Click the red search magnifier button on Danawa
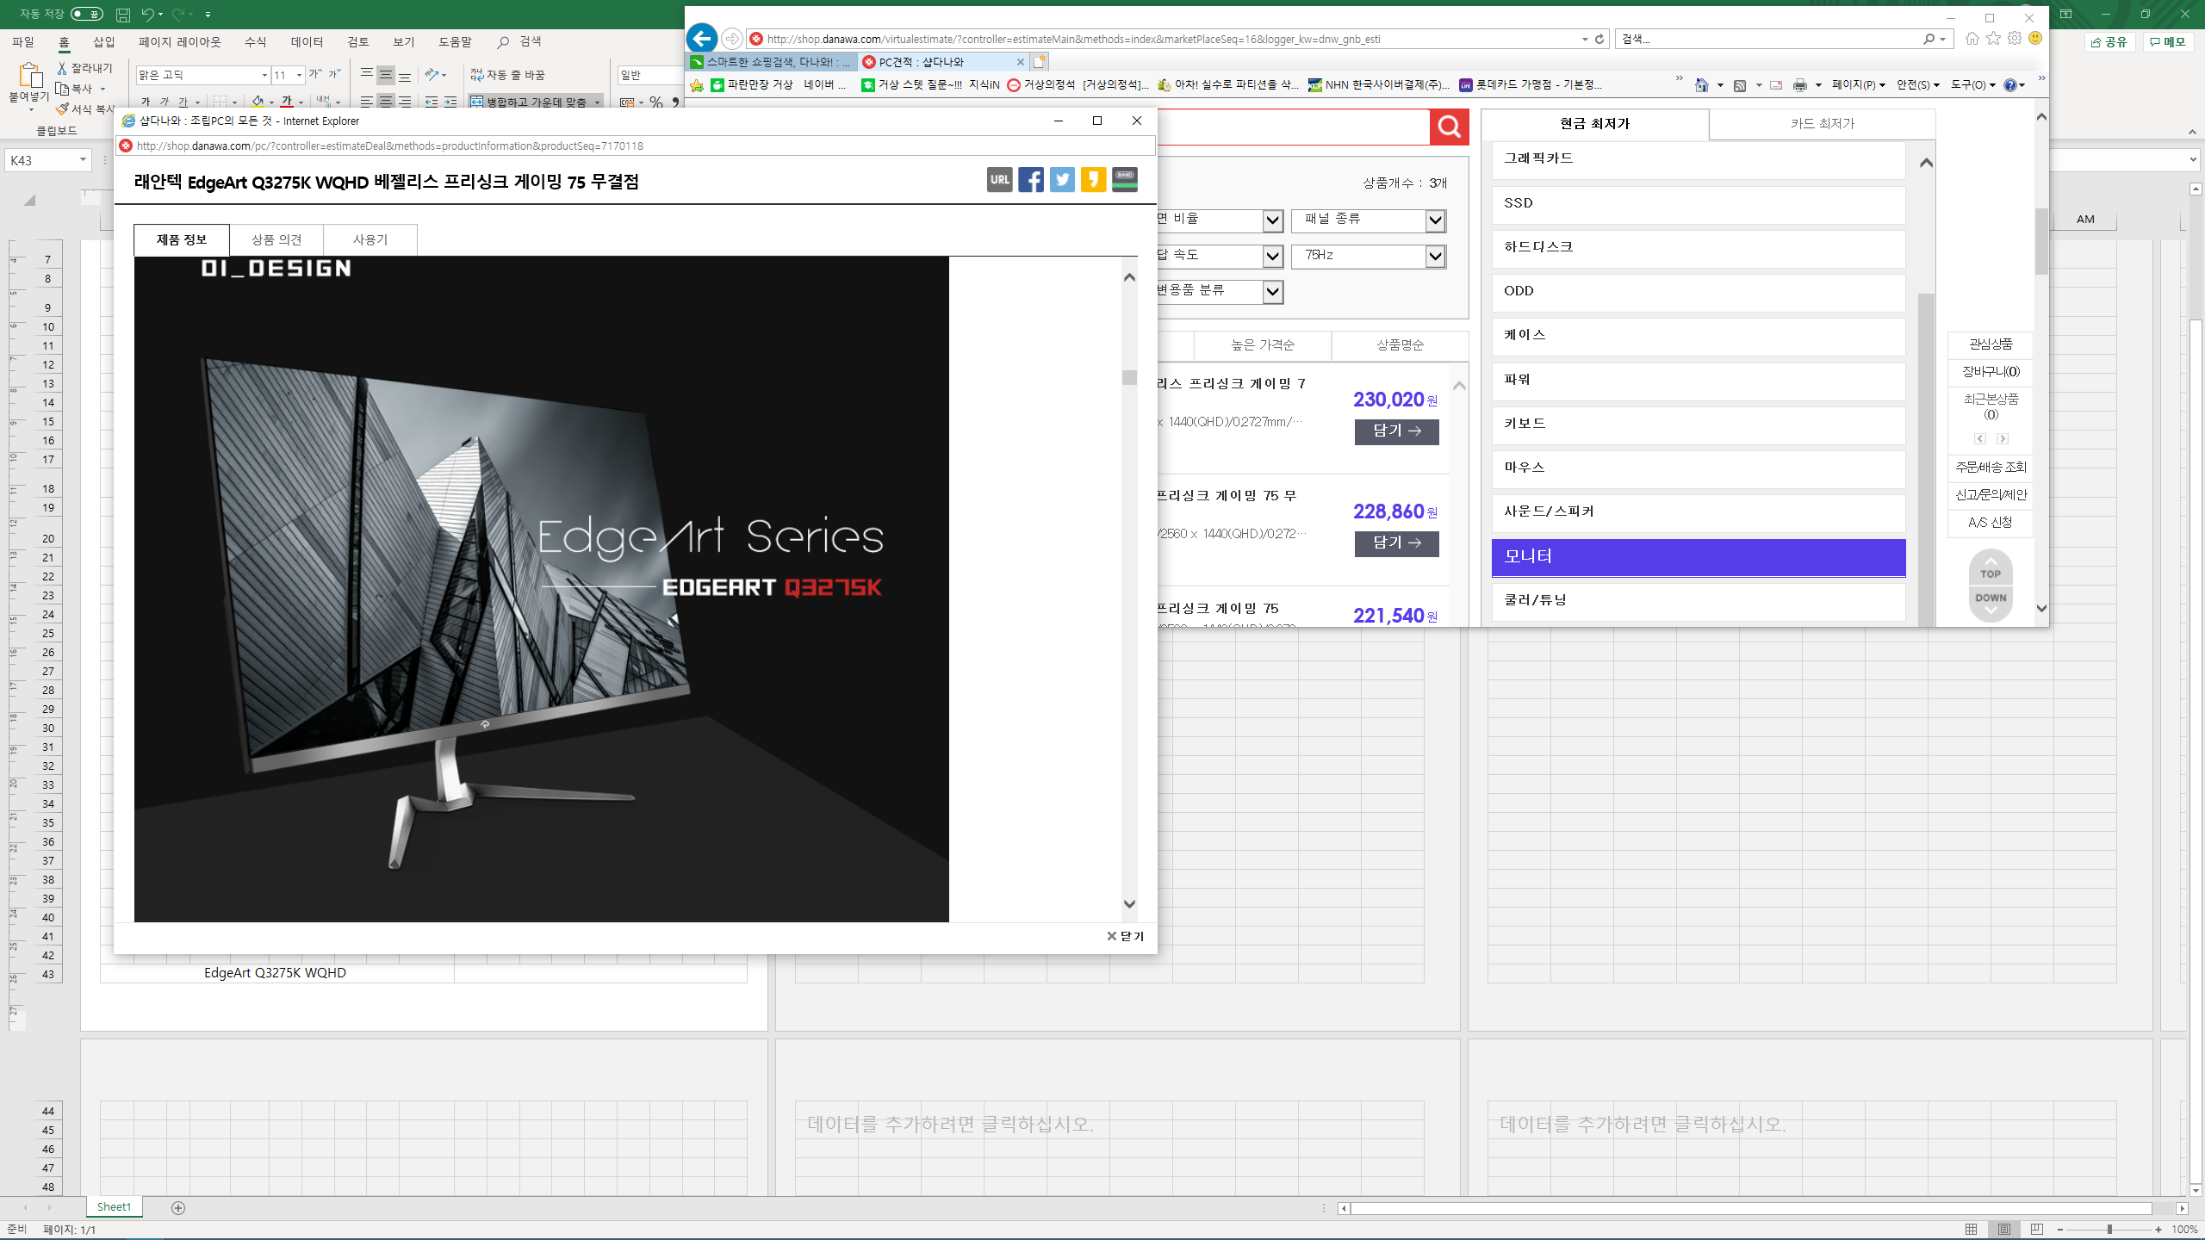2205x1240 pixels. point(1450,127)
